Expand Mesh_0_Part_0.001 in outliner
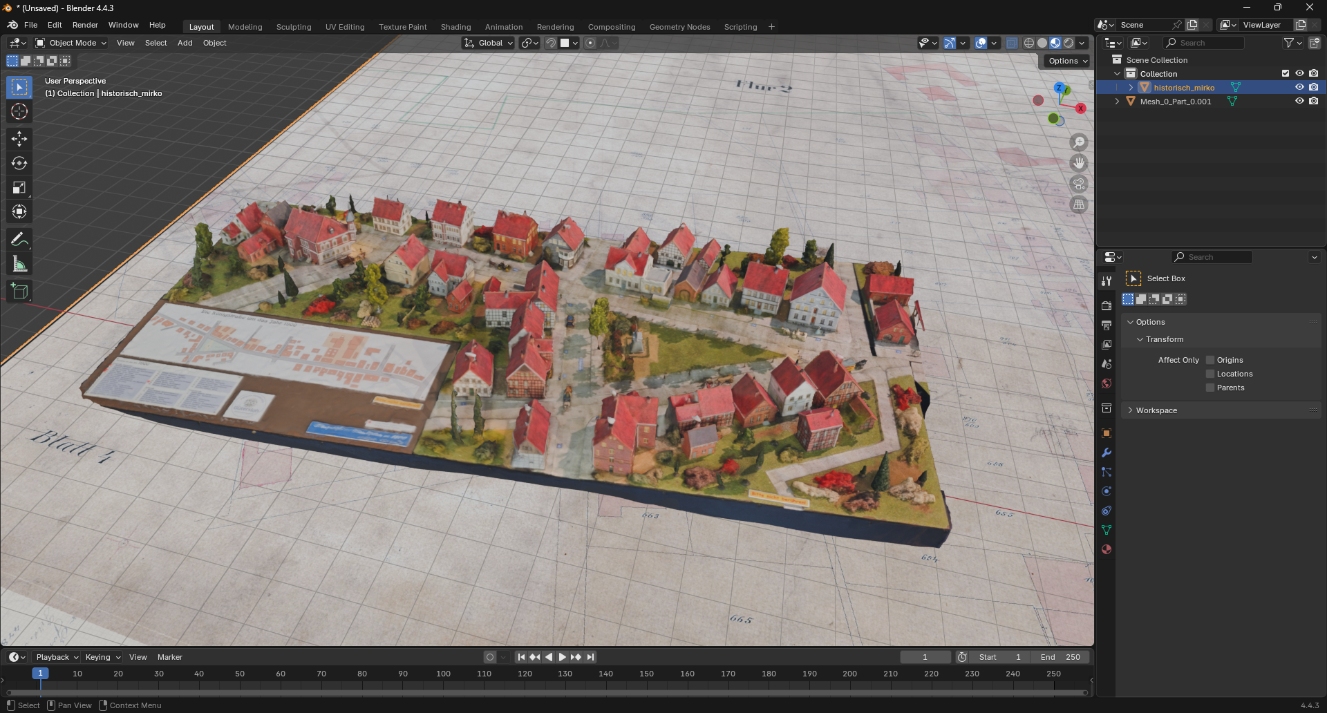Image resolution: width=1327 pixels, height=713 pixels. click(x=1117, y=102)
